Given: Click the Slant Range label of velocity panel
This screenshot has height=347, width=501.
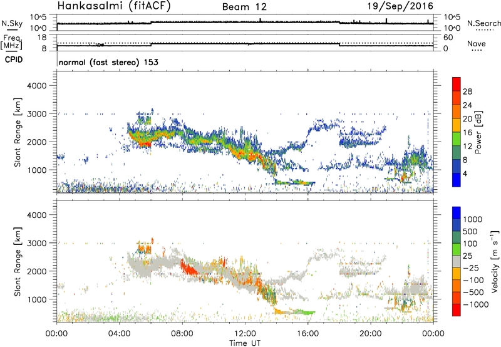Looking at the screenshot, I should (18, 261).
